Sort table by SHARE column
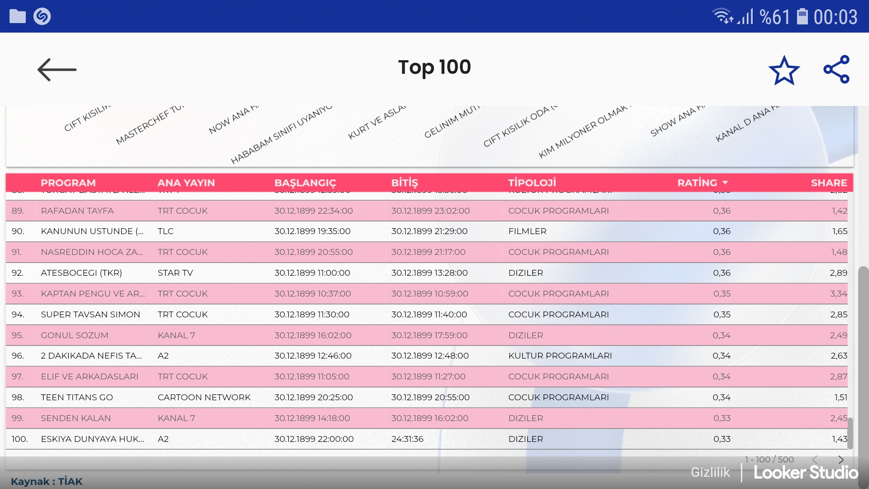The height and width of the screenshot is (489, 869). coord(828,182)
